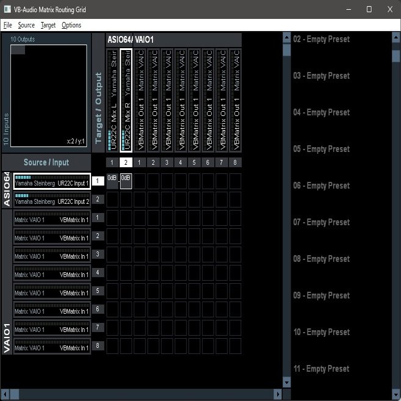
Task: Select the UR22C Input 2 source strip
Action: coord(52,199)
